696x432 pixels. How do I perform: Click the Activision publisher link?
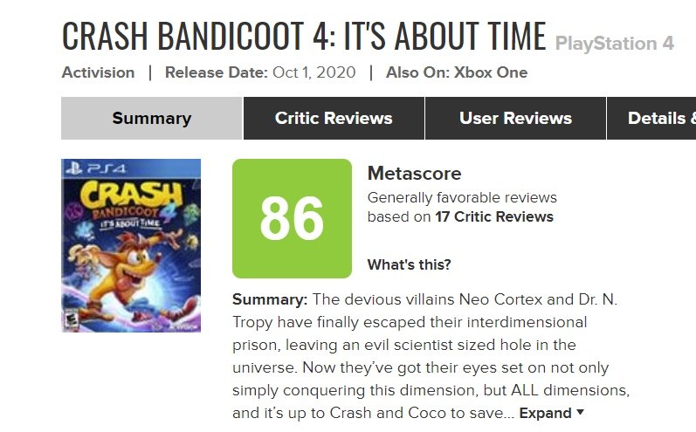tap(98, 72)
